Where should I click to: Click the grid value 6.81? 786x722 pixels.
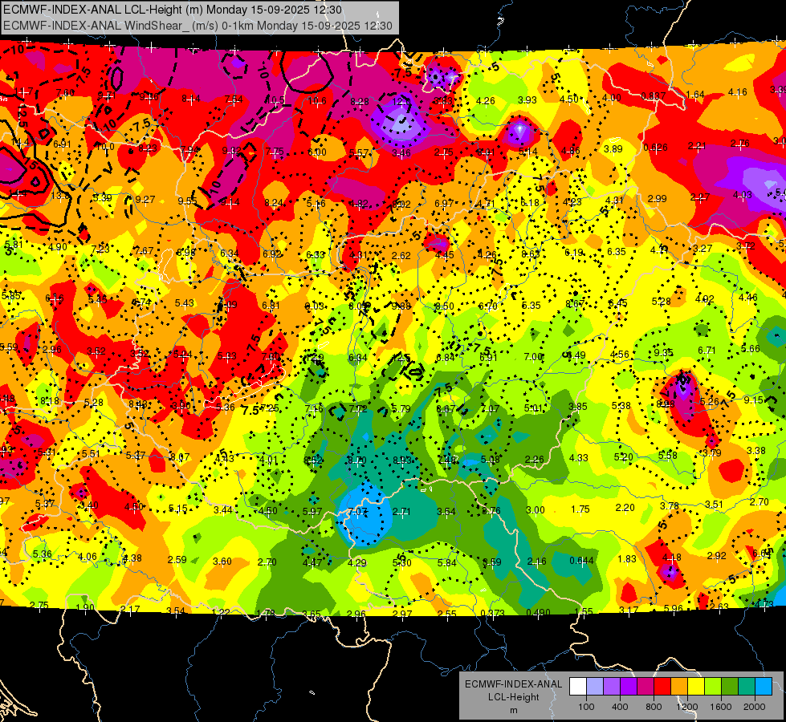pos(271,305)
